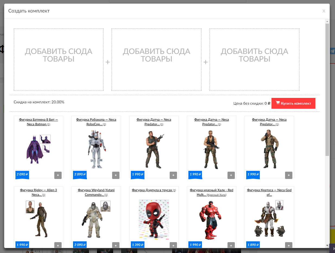Image resolution: width=335 pixels, height=253 pixels.
Task: Add Red Hulk figure with plus button
Action: (231, 245)
